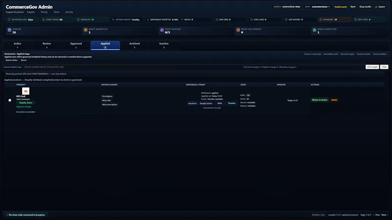Click the Shopify: Active status badge
Viewport: 392px width, 220px height.
tap(26, 103)
